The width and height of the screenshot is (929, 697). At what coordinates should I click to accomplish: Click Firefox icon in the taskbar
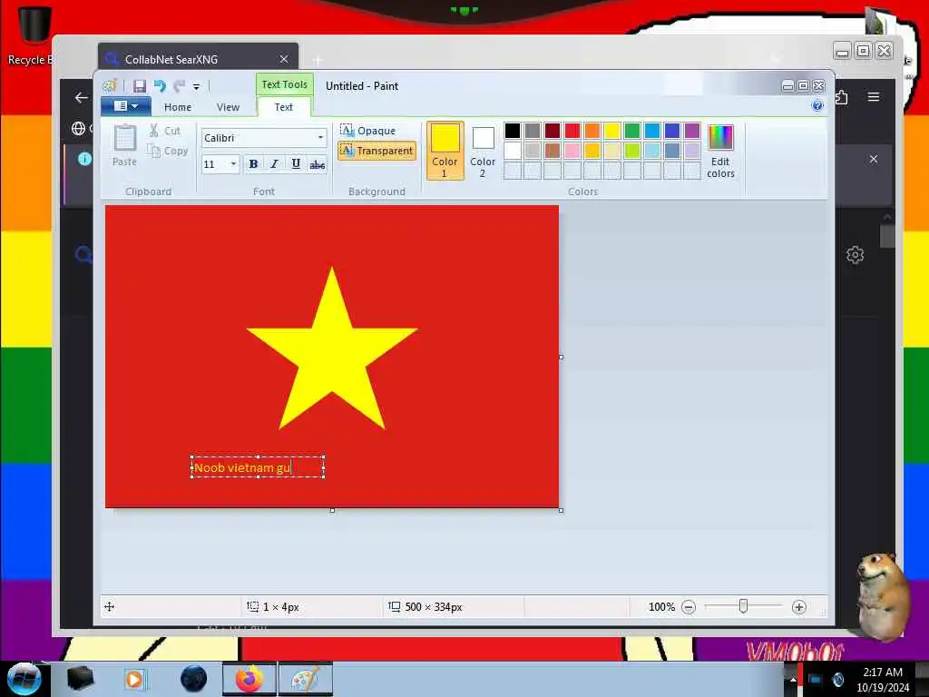click(x=249, y=679)
